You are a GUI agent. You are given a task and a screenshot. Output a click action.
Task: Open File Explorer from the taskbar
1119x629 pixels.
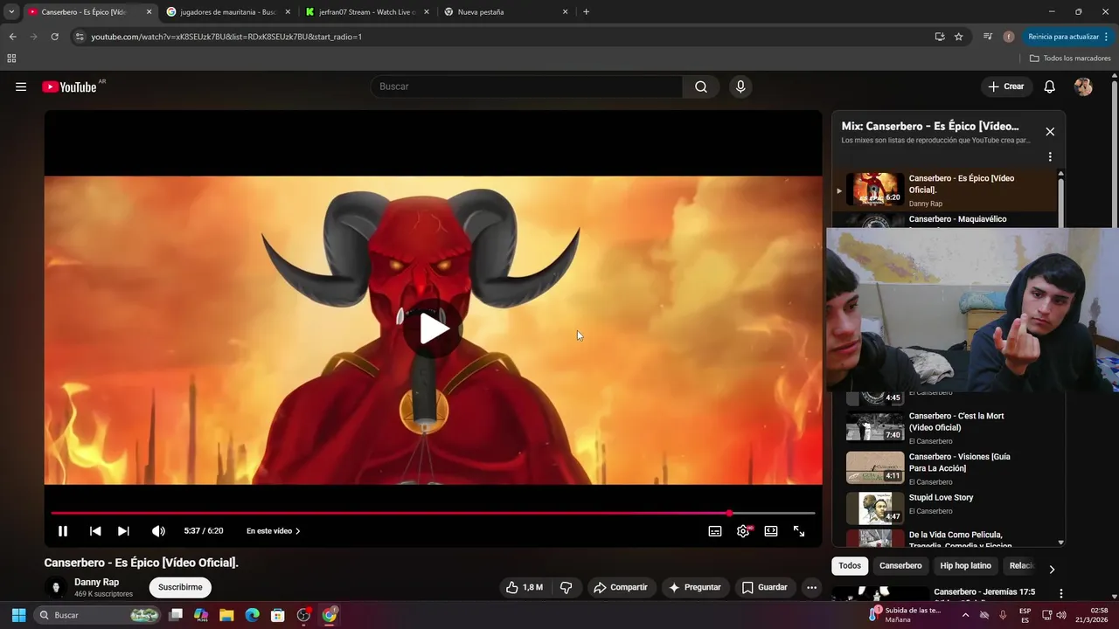(226, 615)
